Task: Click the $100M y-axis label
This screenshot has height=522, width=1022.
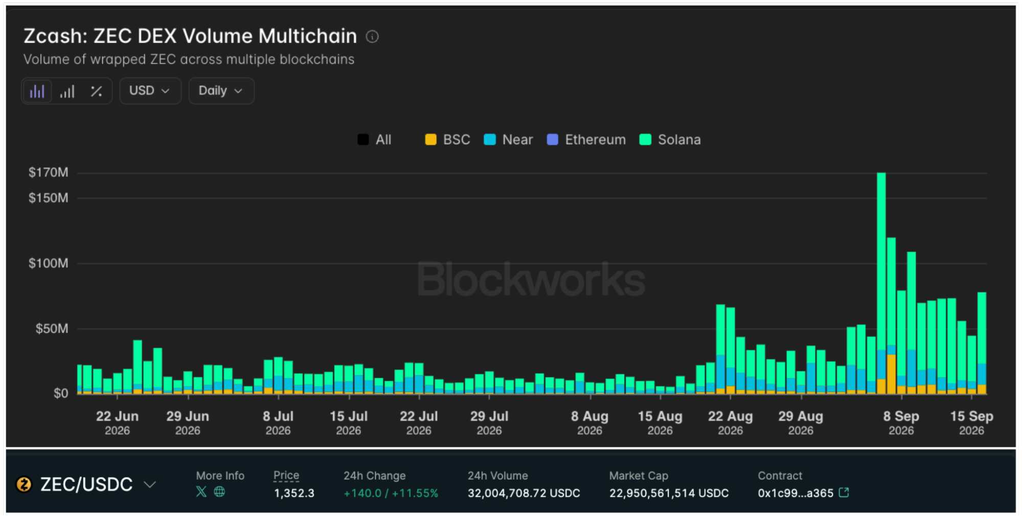Action: click(x=48, y=263)
